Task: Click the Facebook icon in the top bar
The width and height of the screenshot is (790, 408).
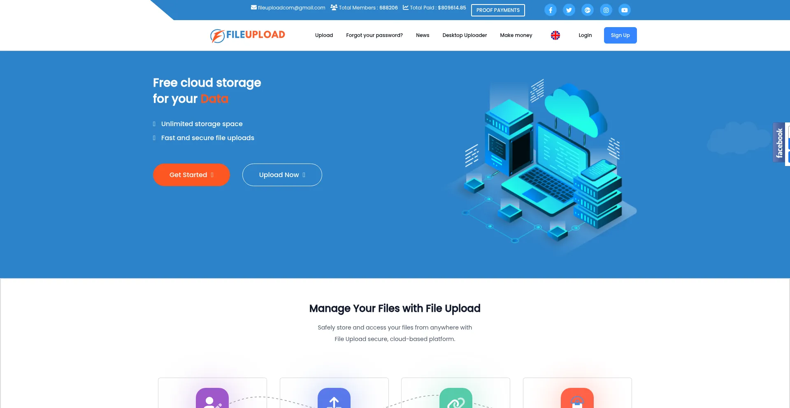Action: click(x=550, y=10)
